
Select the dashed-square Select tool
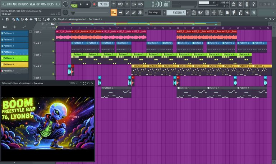tap(40, 19)
